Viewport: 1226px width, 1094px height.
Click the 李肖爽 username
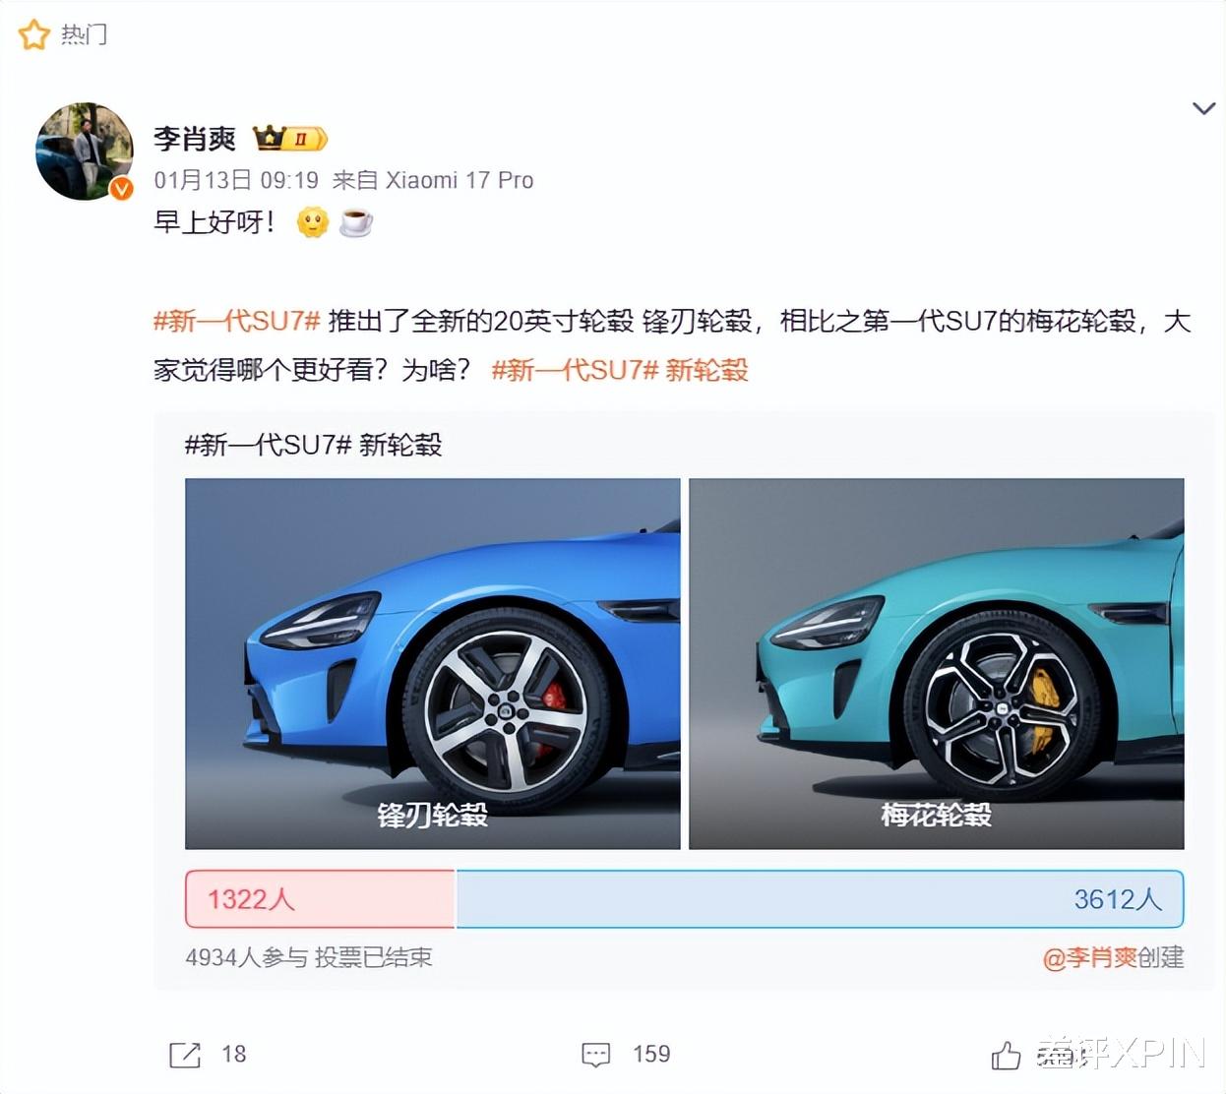(x=195, y=139)
